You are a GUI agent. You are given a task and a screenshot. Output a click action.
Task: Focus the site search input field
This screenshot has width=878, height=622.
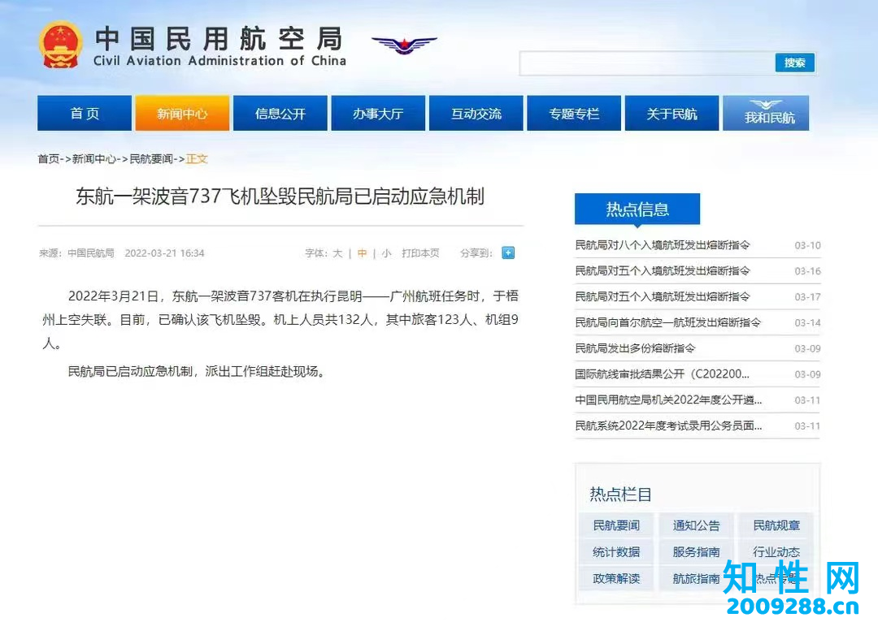647,63
